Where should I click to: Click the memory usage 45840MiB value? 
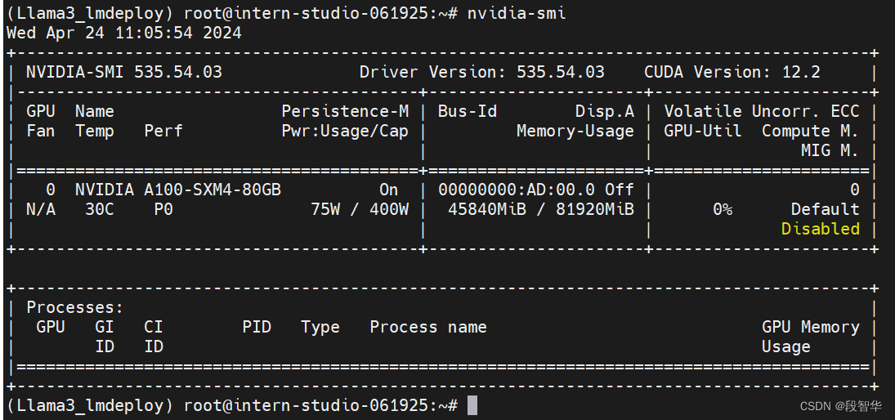click(487, 209)
